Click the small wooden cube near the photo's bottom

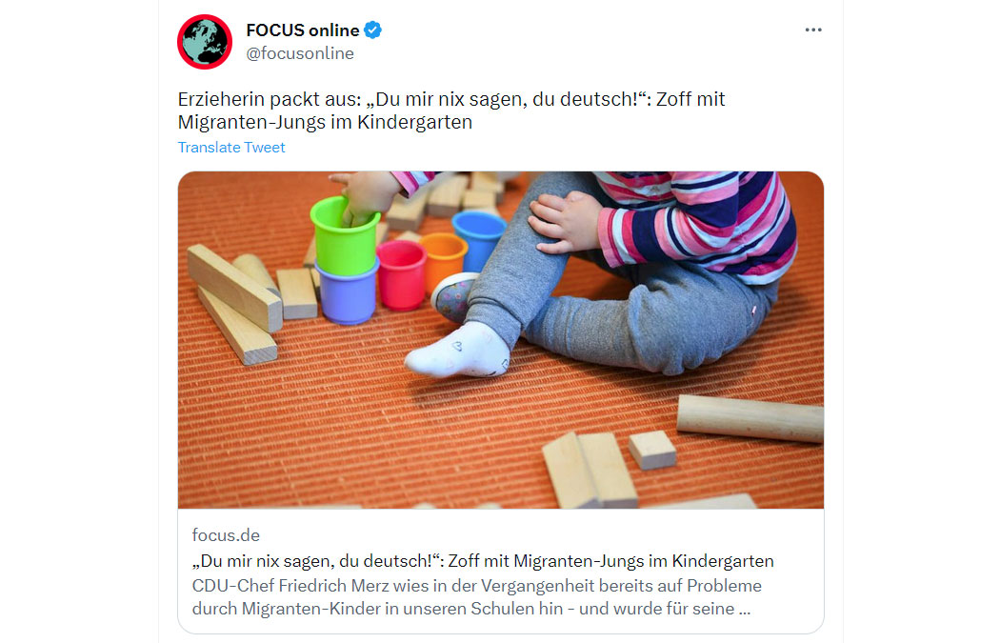click(651, 449)
